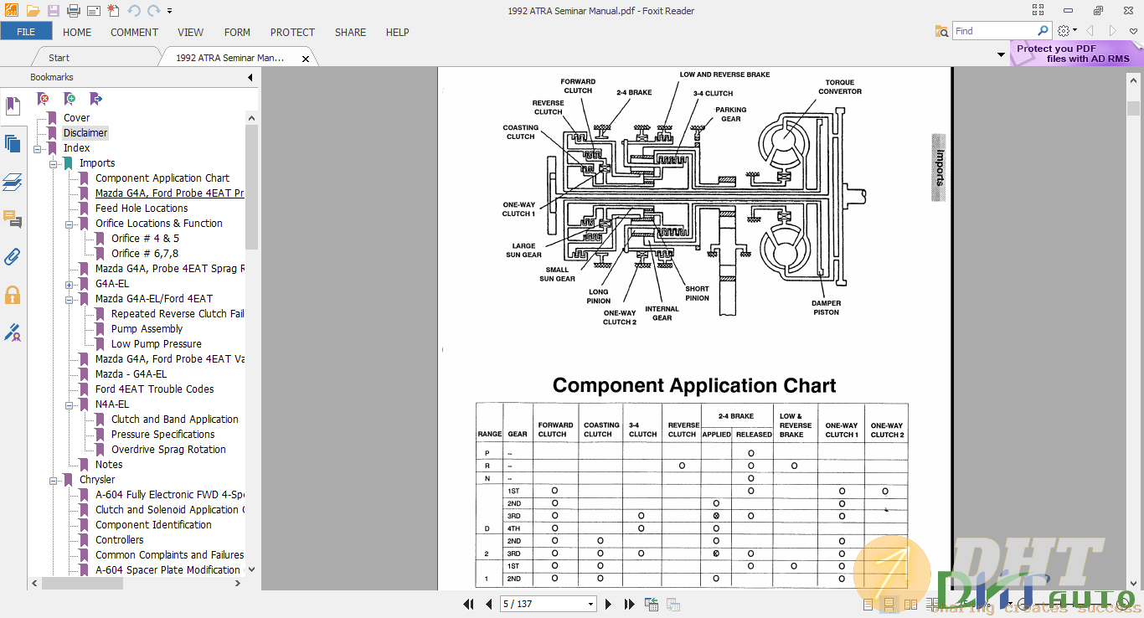
Task: Delete selected bookmark icon
Action: (x=43, y=99)
